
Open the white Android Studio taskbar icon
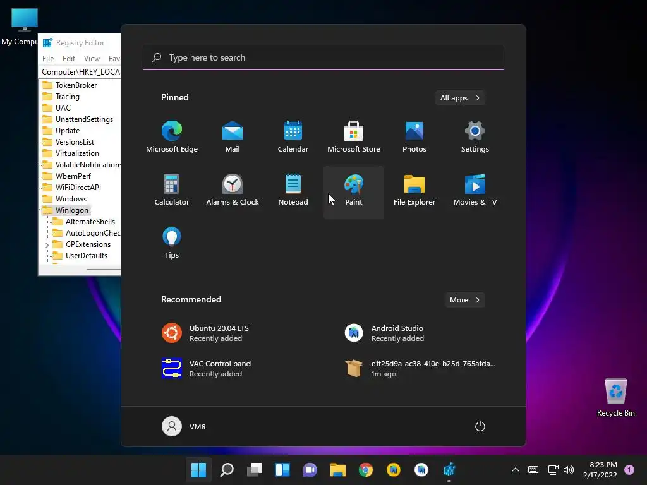[421, 470]
